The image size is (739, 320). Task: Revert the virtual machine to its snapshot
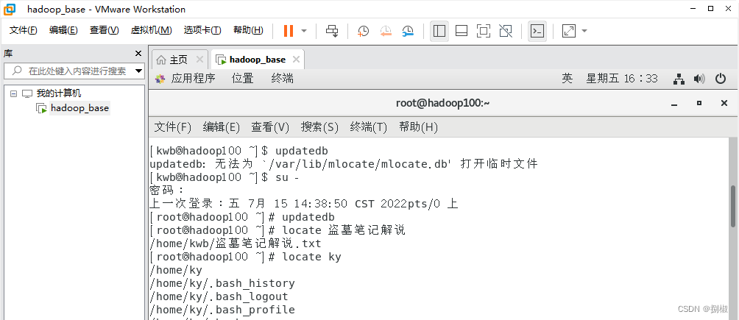click(x=386, y=31)
